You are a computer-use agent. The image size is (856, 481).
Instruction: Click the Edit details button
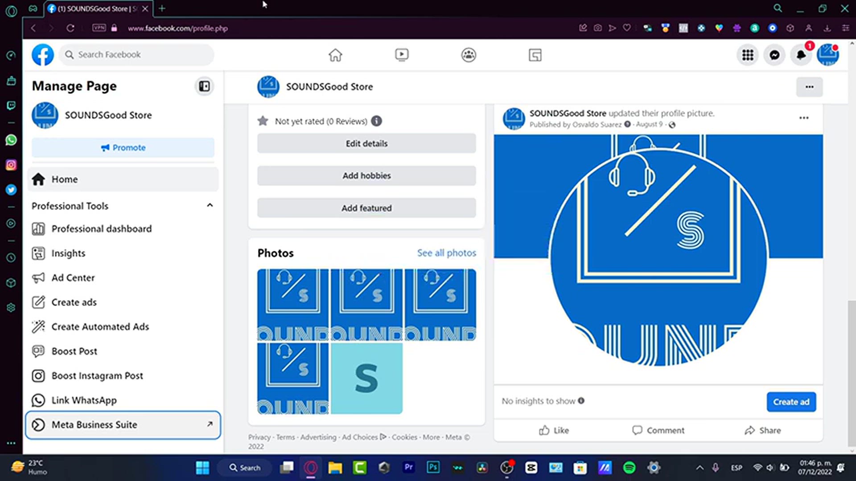coord(366,143)
